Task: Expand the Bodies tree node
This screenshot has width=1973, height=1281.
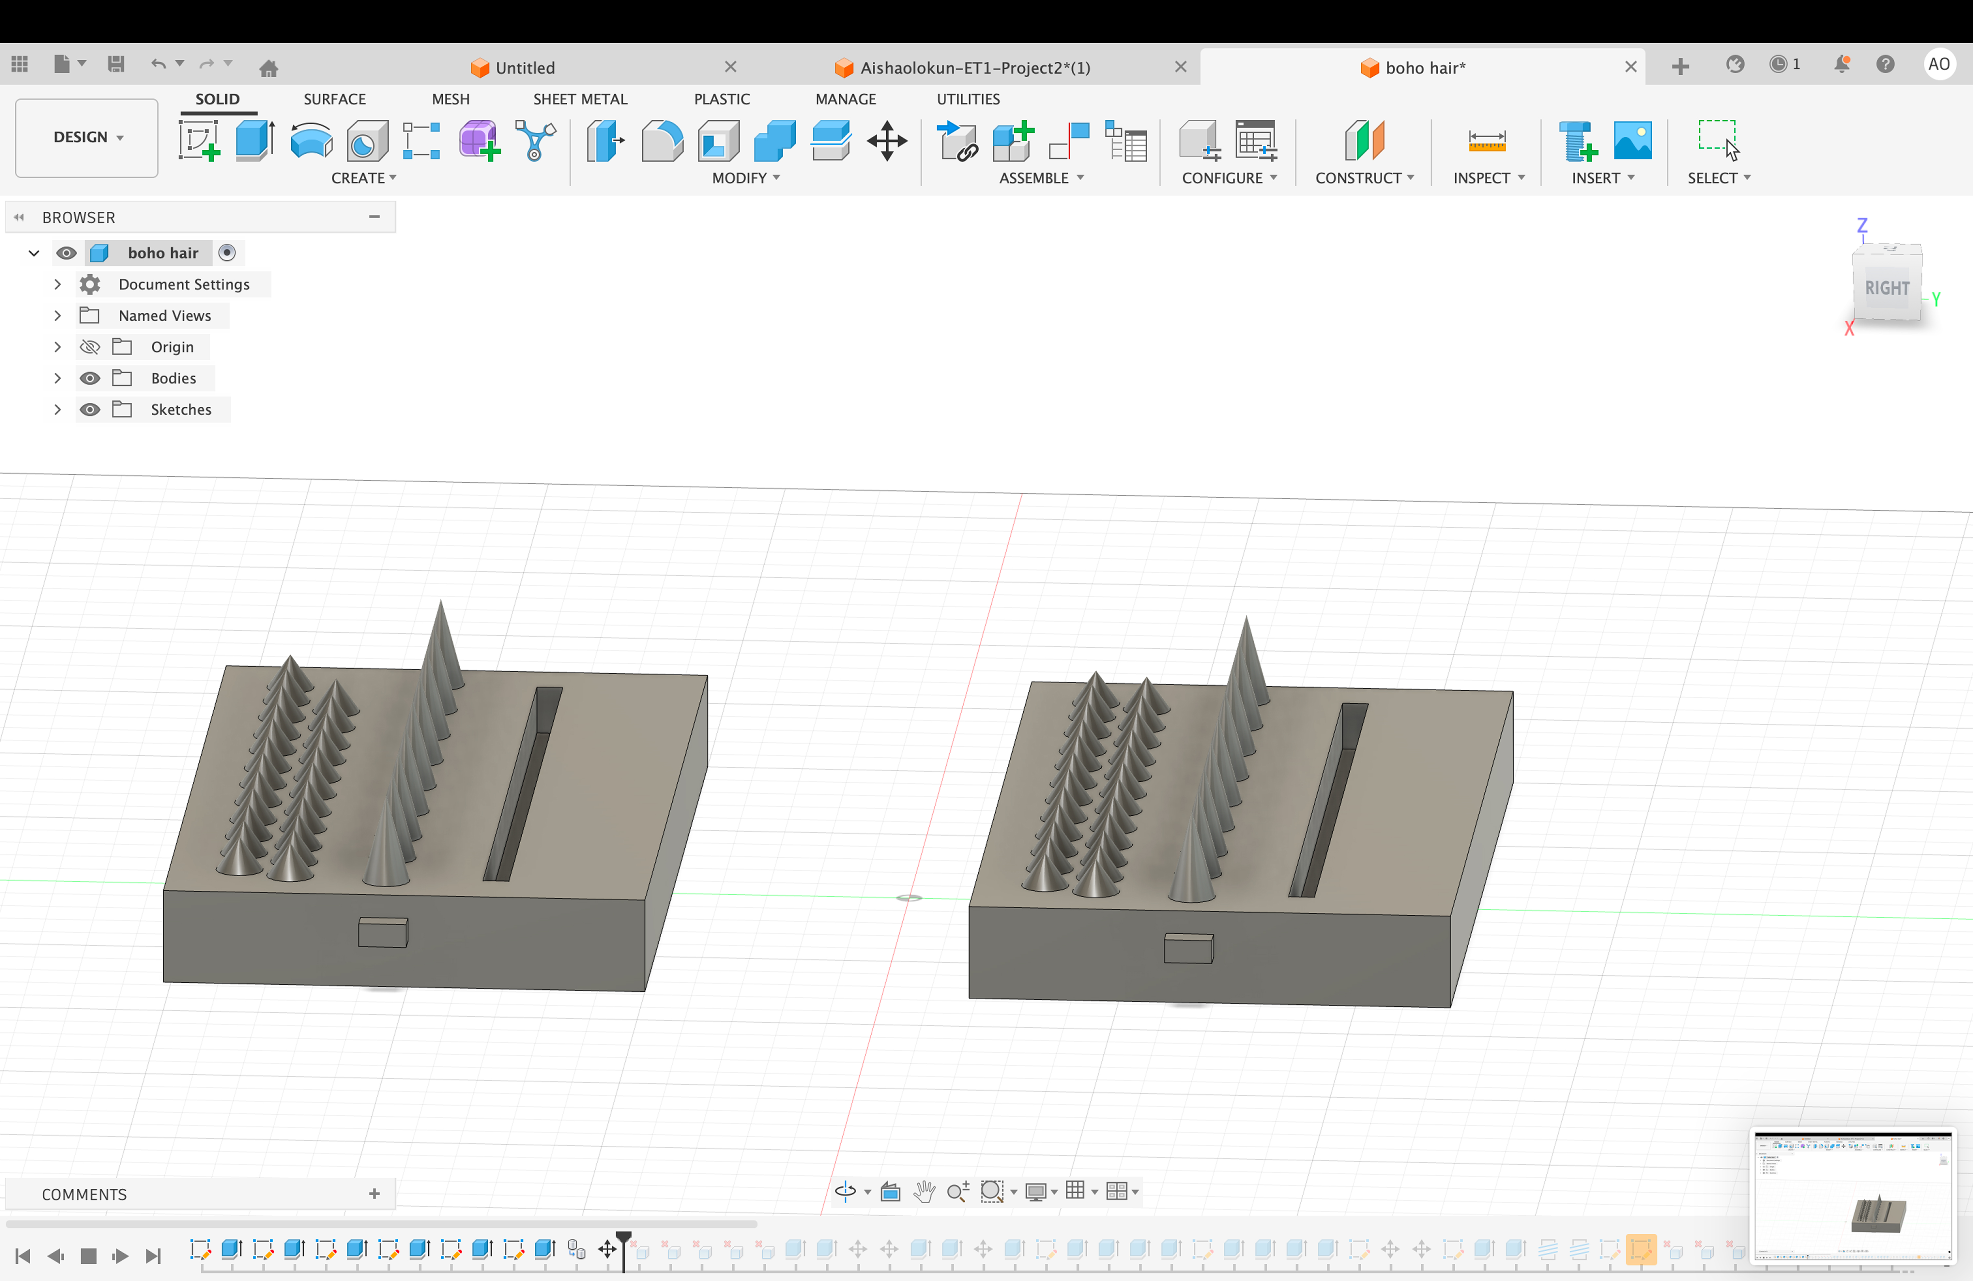Action: (57, 378)
